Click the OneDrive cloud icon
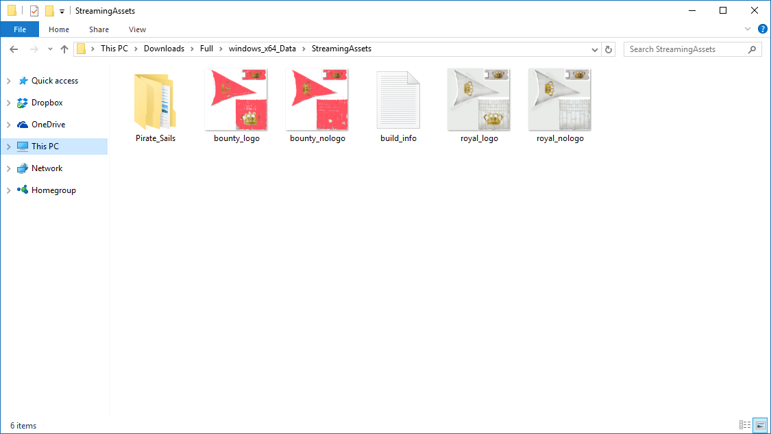 coord(23,125)
